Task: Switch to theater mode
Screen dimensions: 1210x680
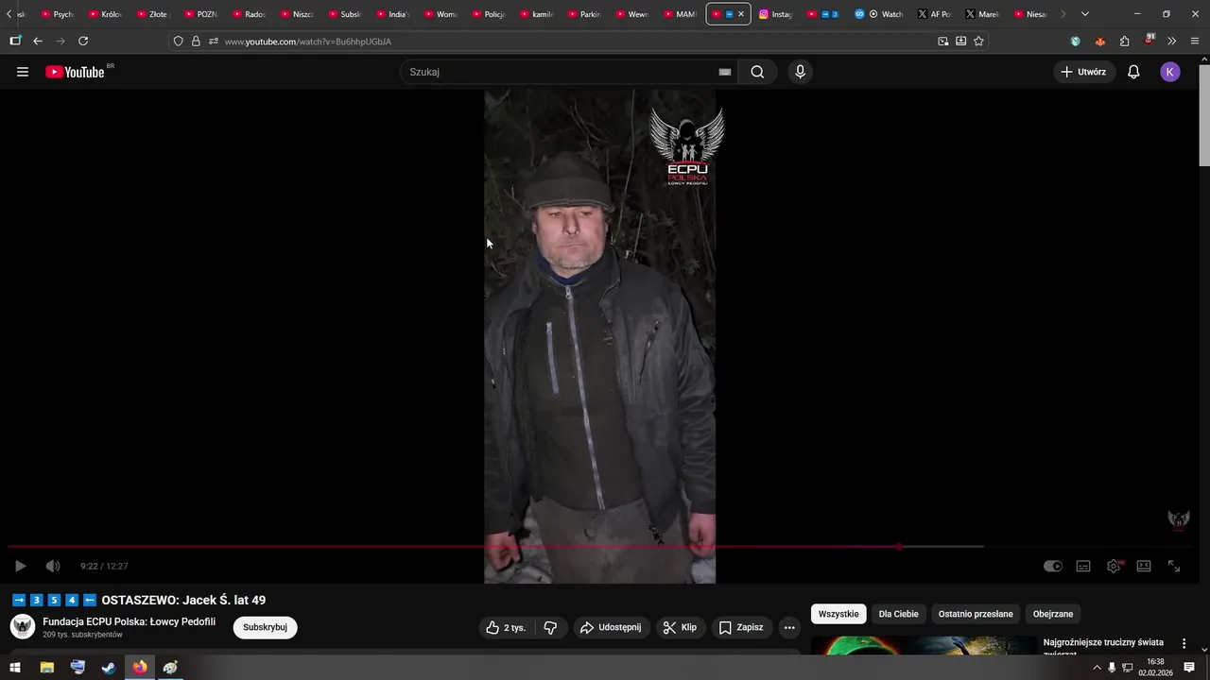Action: [1144, 566]
